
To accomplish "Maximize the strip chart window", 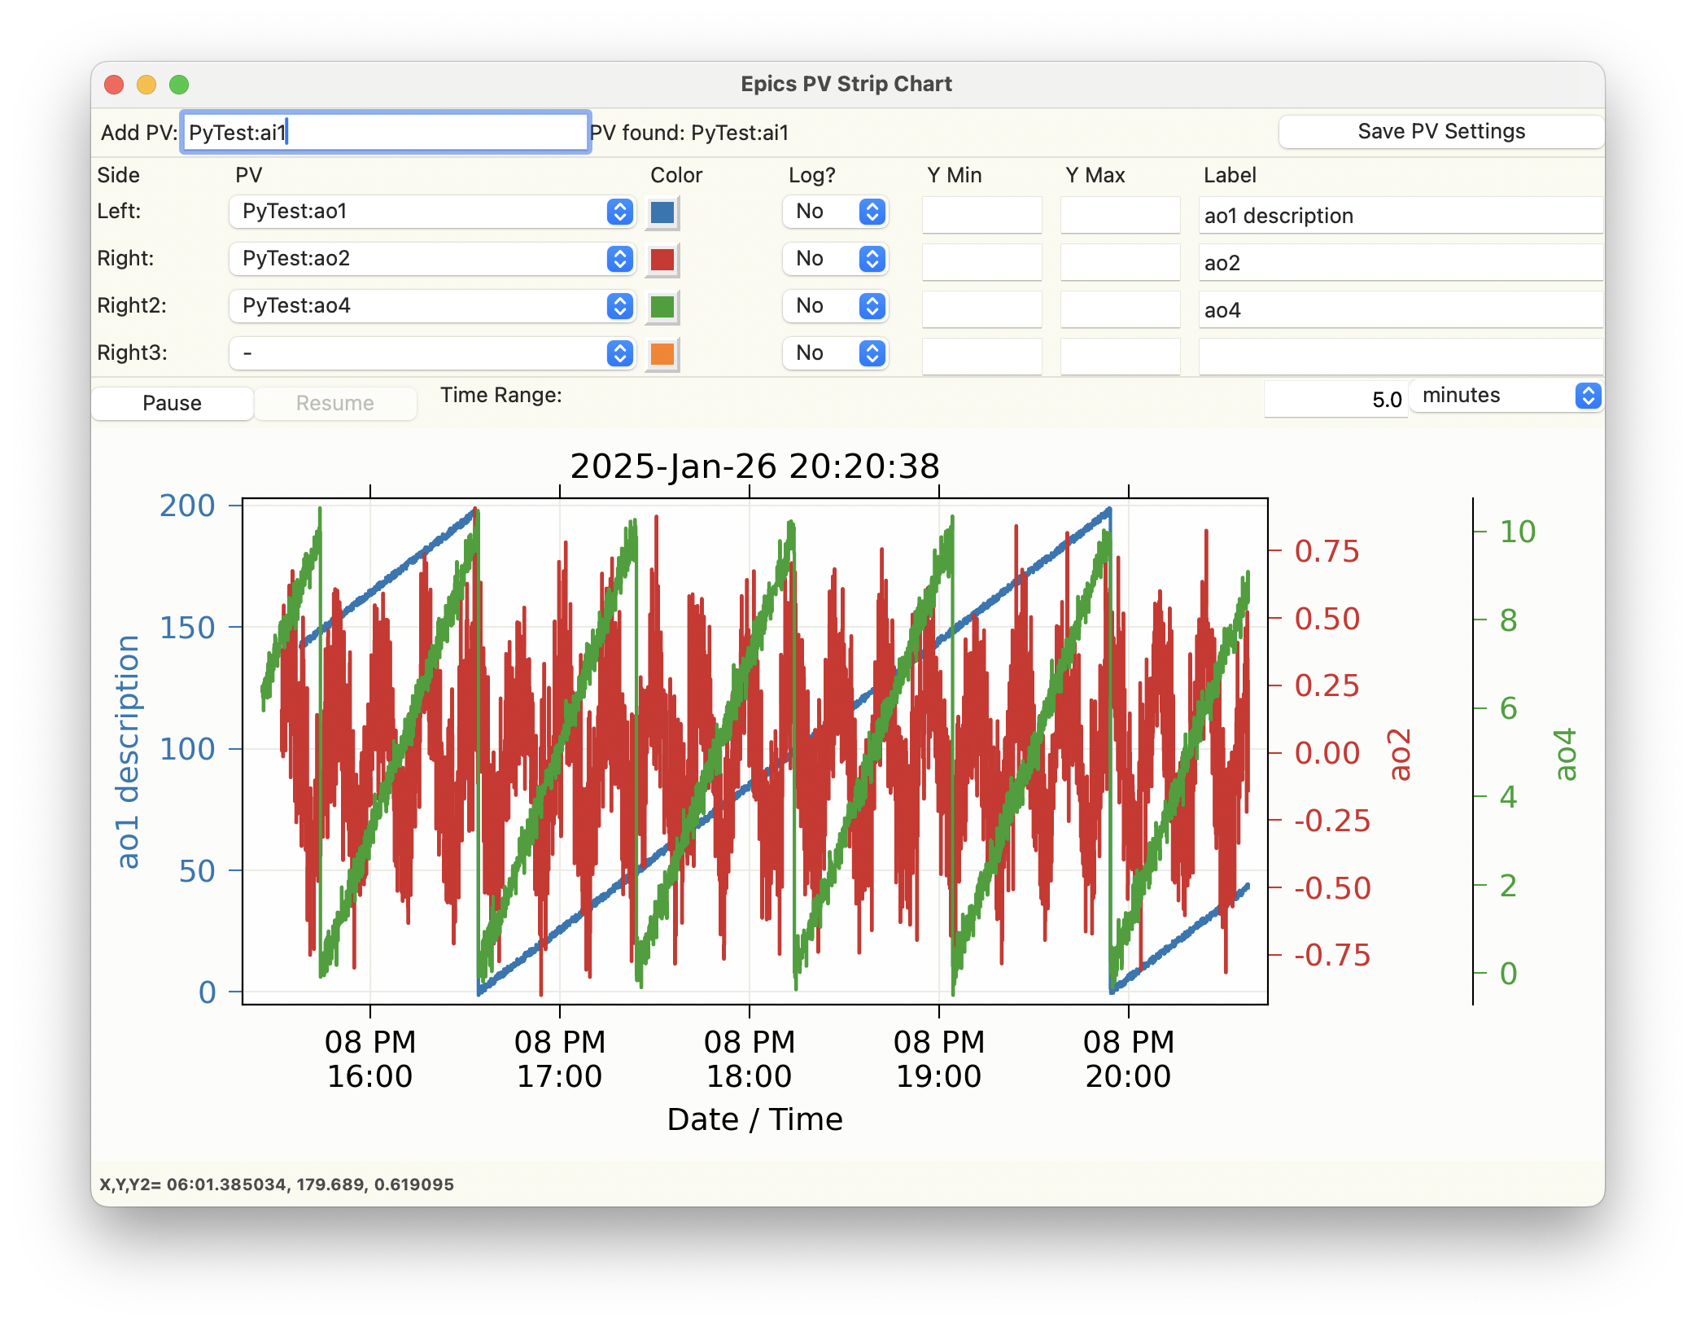I will click(x=179, y=85).
